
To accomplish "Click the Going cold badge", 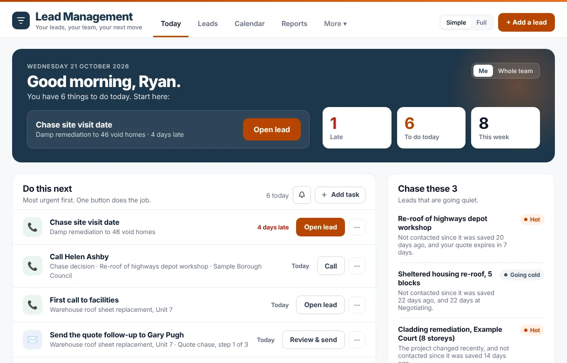I will coord(522,275).
